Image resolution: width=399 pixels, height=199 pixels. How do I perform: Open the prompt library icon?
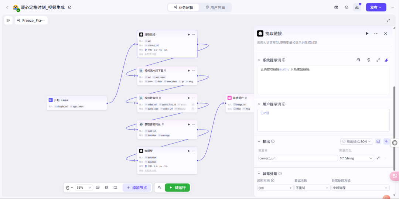pos(358,60)
